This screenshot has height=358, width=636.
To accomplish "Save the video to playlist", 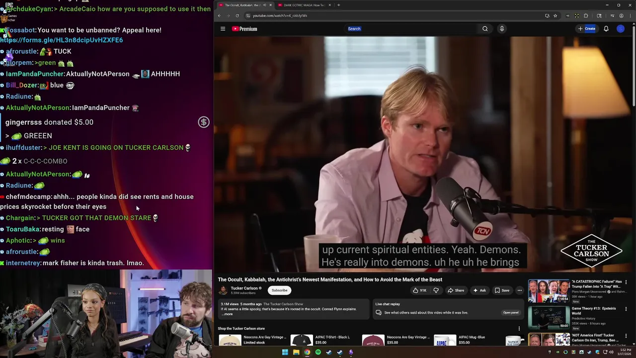I will (502, 290).
